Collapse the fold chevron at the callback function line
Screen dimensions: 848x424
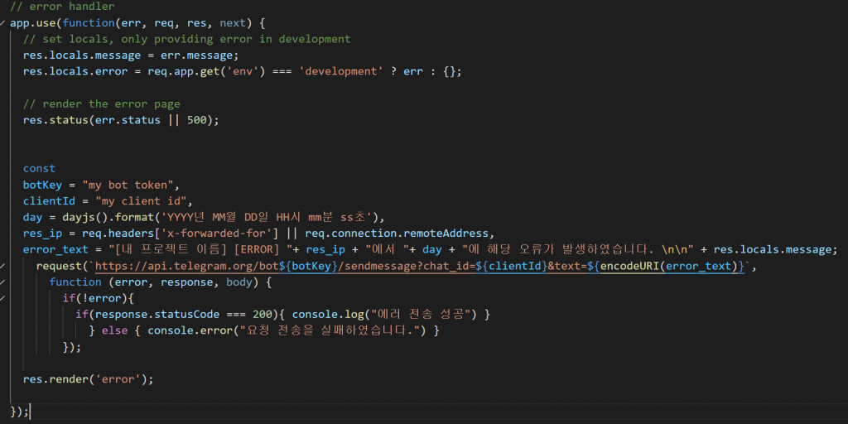coord(3,282)
